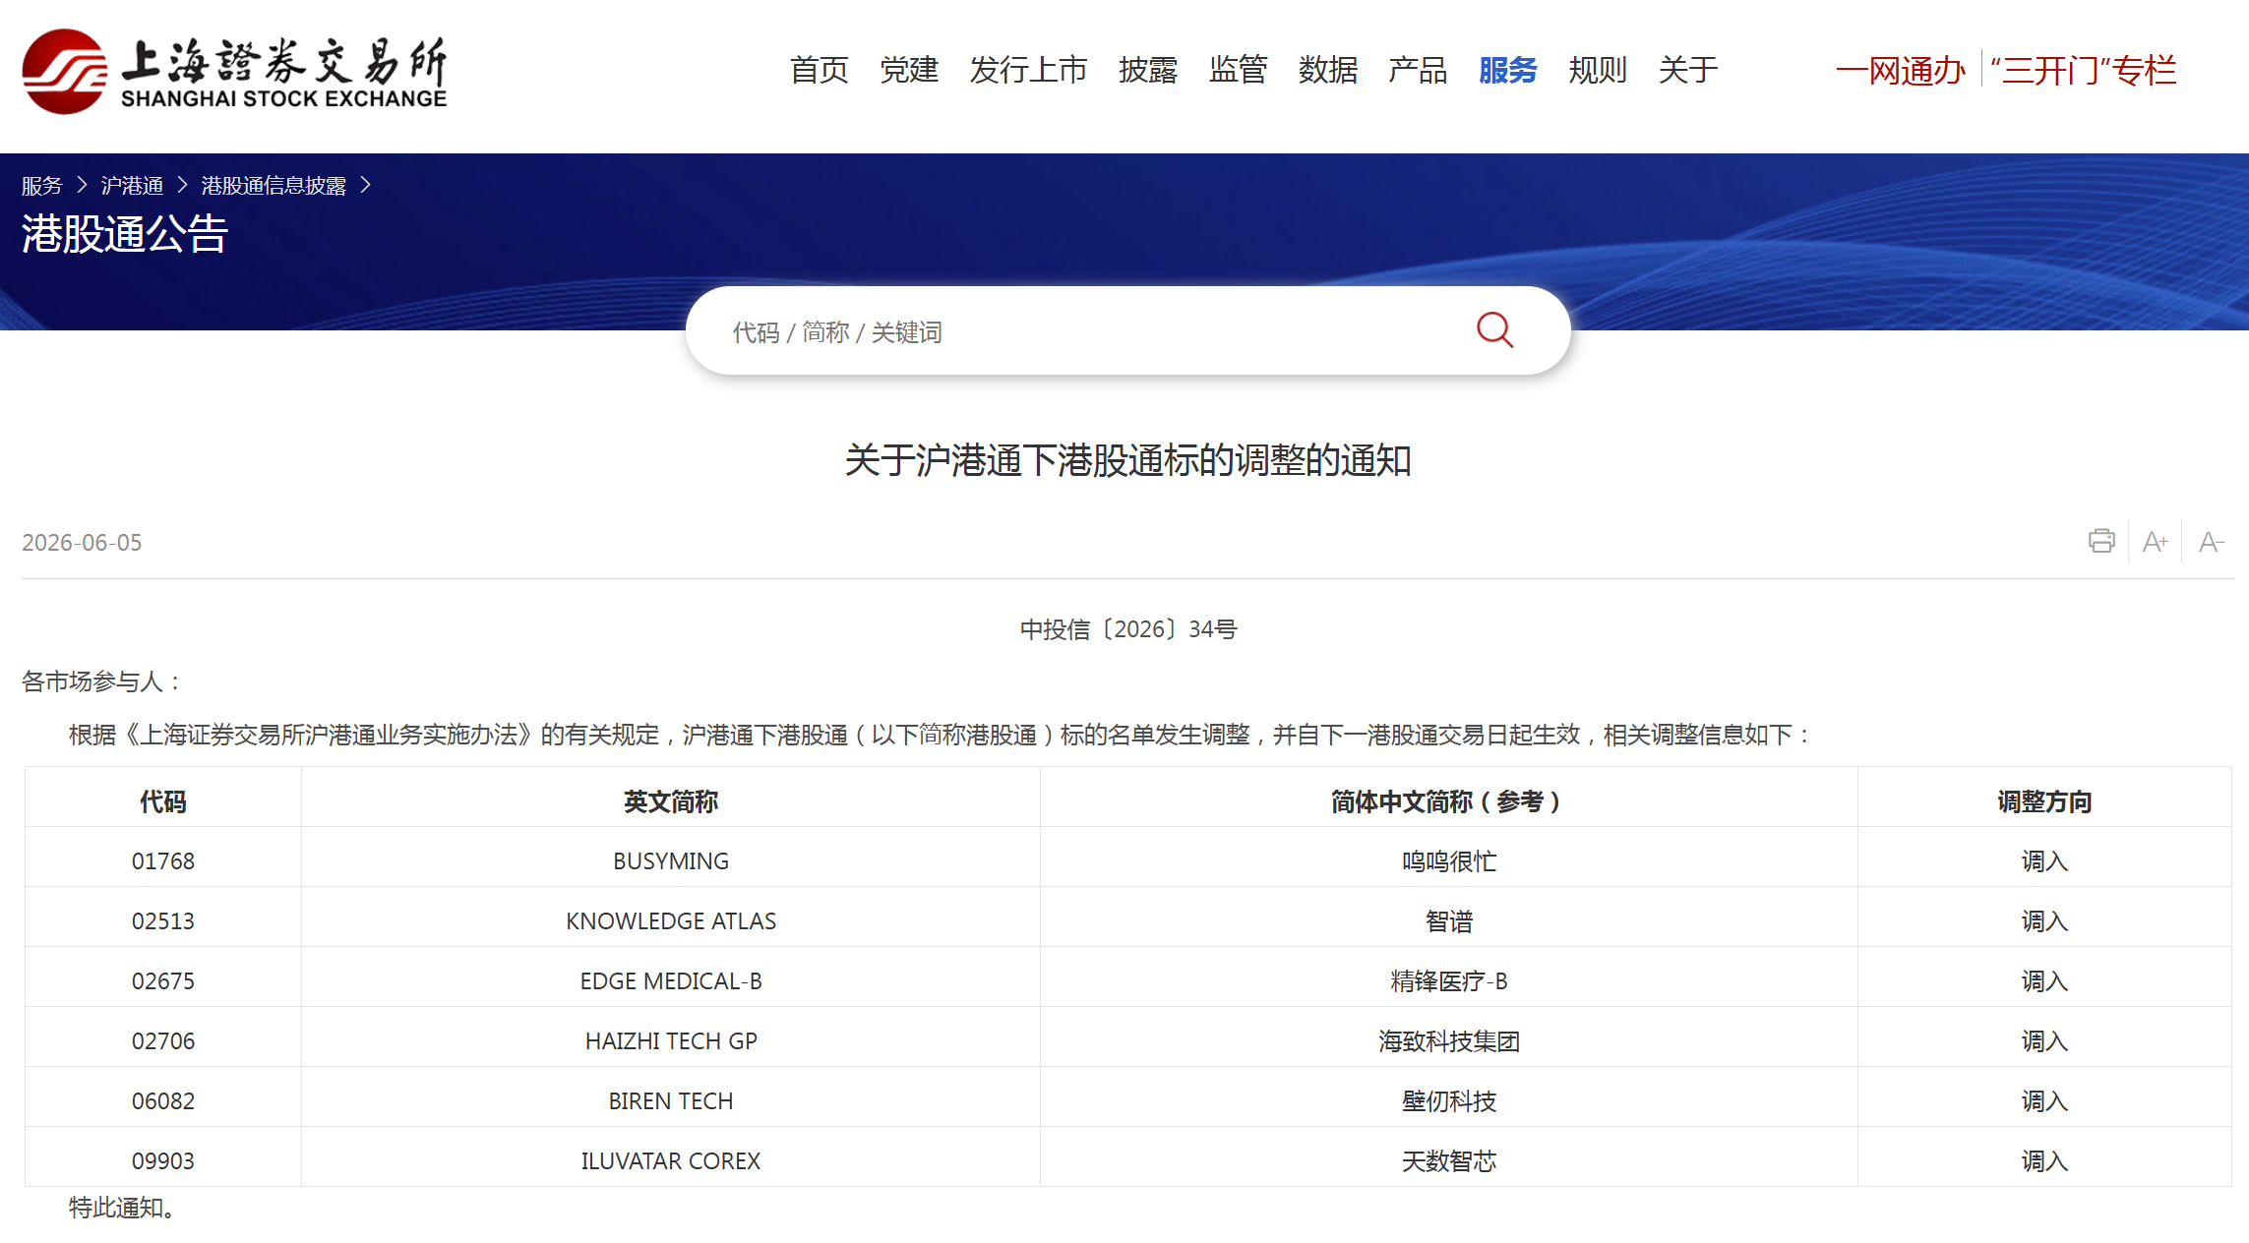Open the 一网通办 link
This screenshot has height=1243, width=2249.
[x=1901, y=71]
